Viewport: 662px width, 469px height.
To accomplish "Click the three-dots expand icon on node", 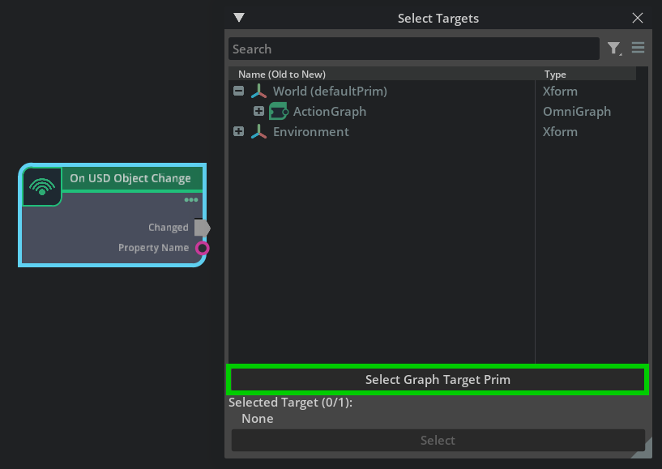I will tap(191, 200).
